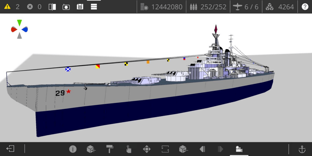This screenshot has height=156, width=312.
Task: Click the cost counter showing 12442080
Action: pos(162,7)
